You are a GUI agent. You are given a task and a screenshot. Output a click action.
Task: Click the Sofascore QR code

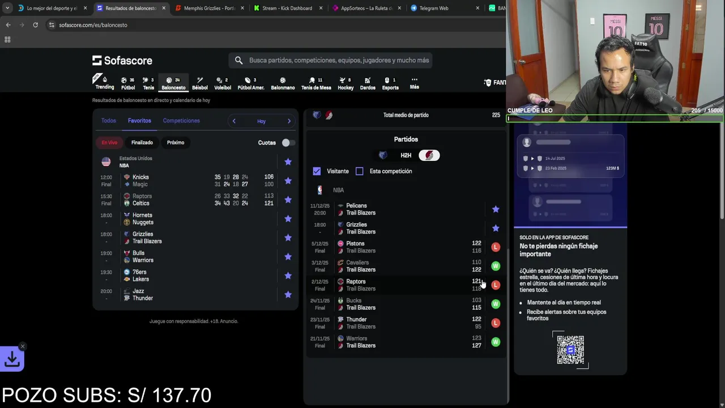click(x=570, y=350)
